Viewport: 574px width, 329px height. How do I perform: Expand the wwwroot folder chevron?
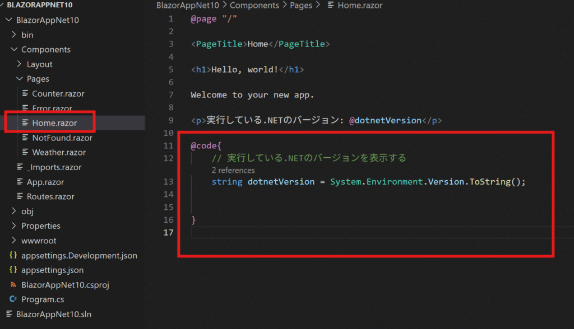tap(14, 240)
